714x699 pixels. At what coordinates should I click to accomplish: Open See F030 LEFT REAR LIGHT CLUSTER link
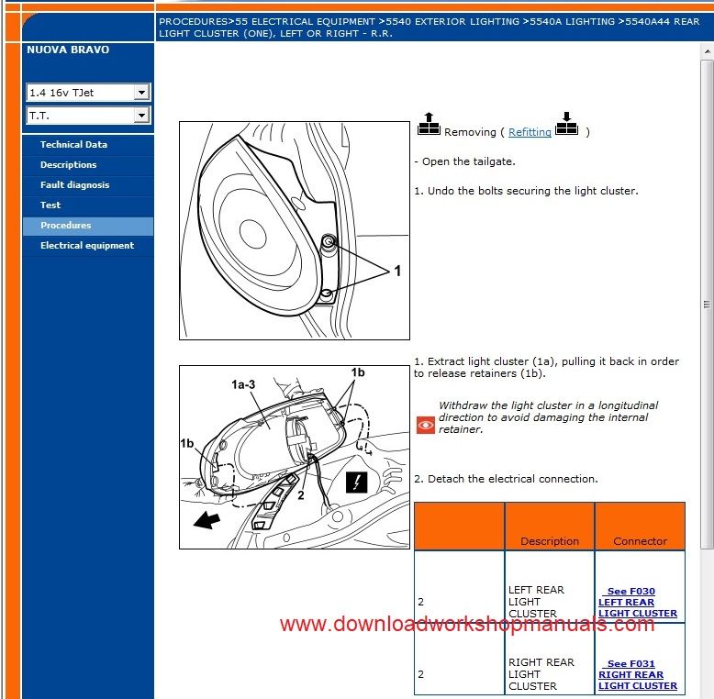pos(638,602)
